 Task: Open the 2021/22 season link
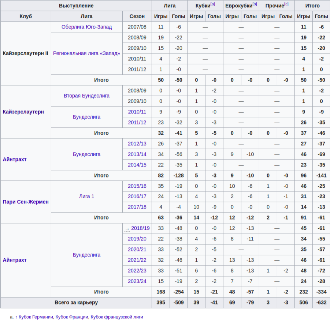coord(137,260)
